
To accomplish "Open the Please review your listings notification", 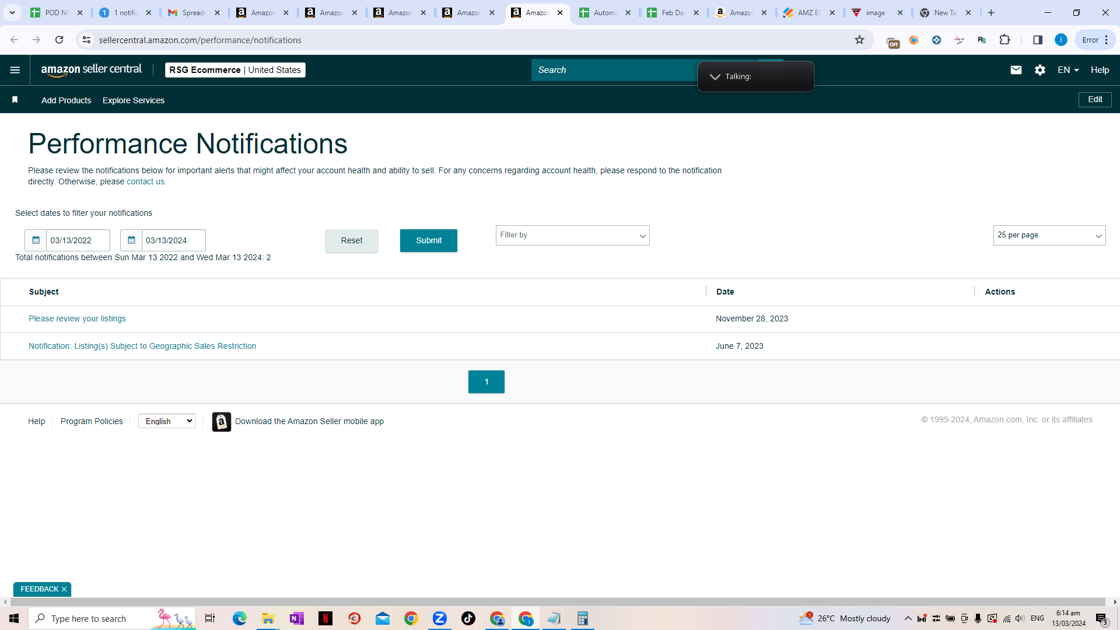I will click(x=77, y=318).
